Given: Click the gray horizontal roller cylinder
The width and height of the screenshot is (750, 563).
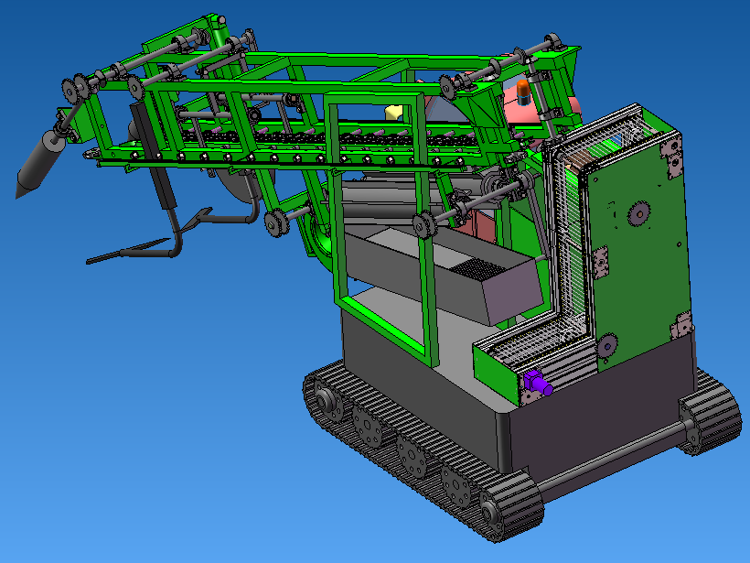Looking at the screenshot, I should coord(384,197).
